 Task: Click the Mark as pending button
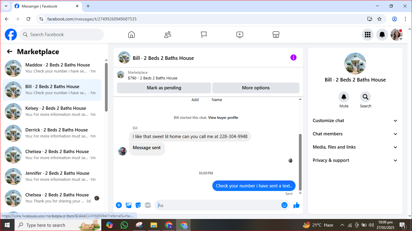pos(164,88)
